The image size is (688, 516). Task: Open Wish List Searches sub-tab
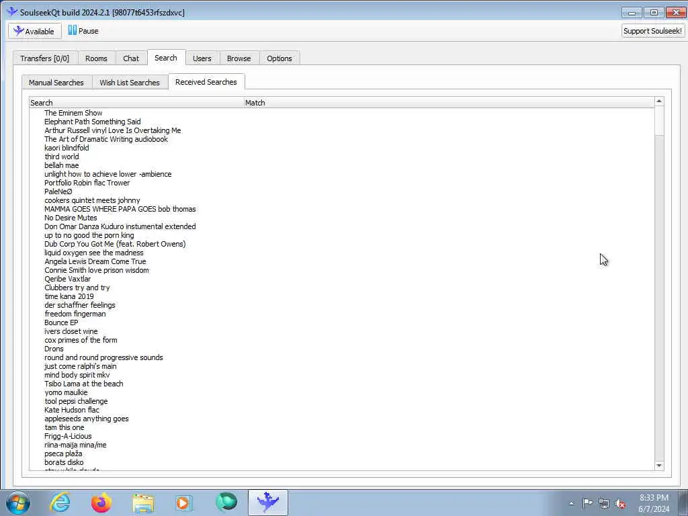pos(130,83)
